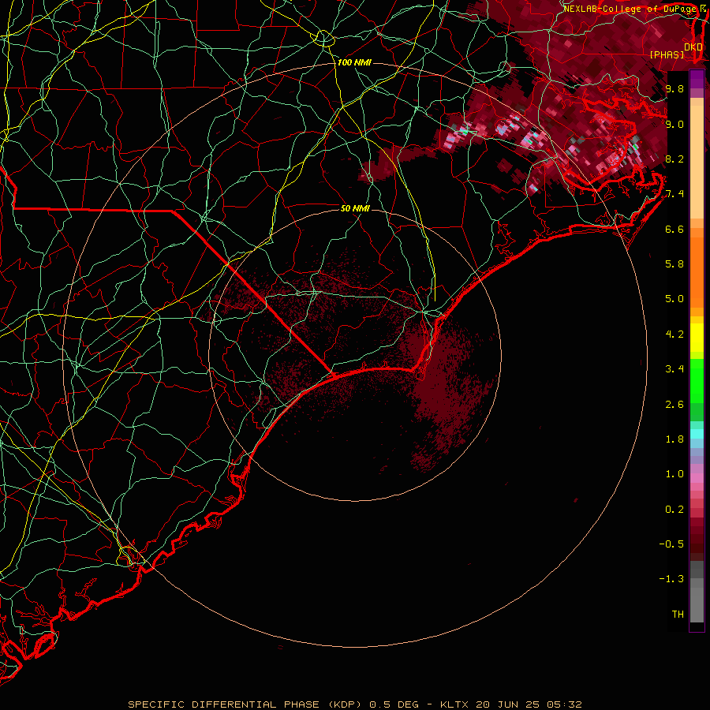710x710 pixels.
Task: Click the 6.6 scale value
Action: coord(674,229)
